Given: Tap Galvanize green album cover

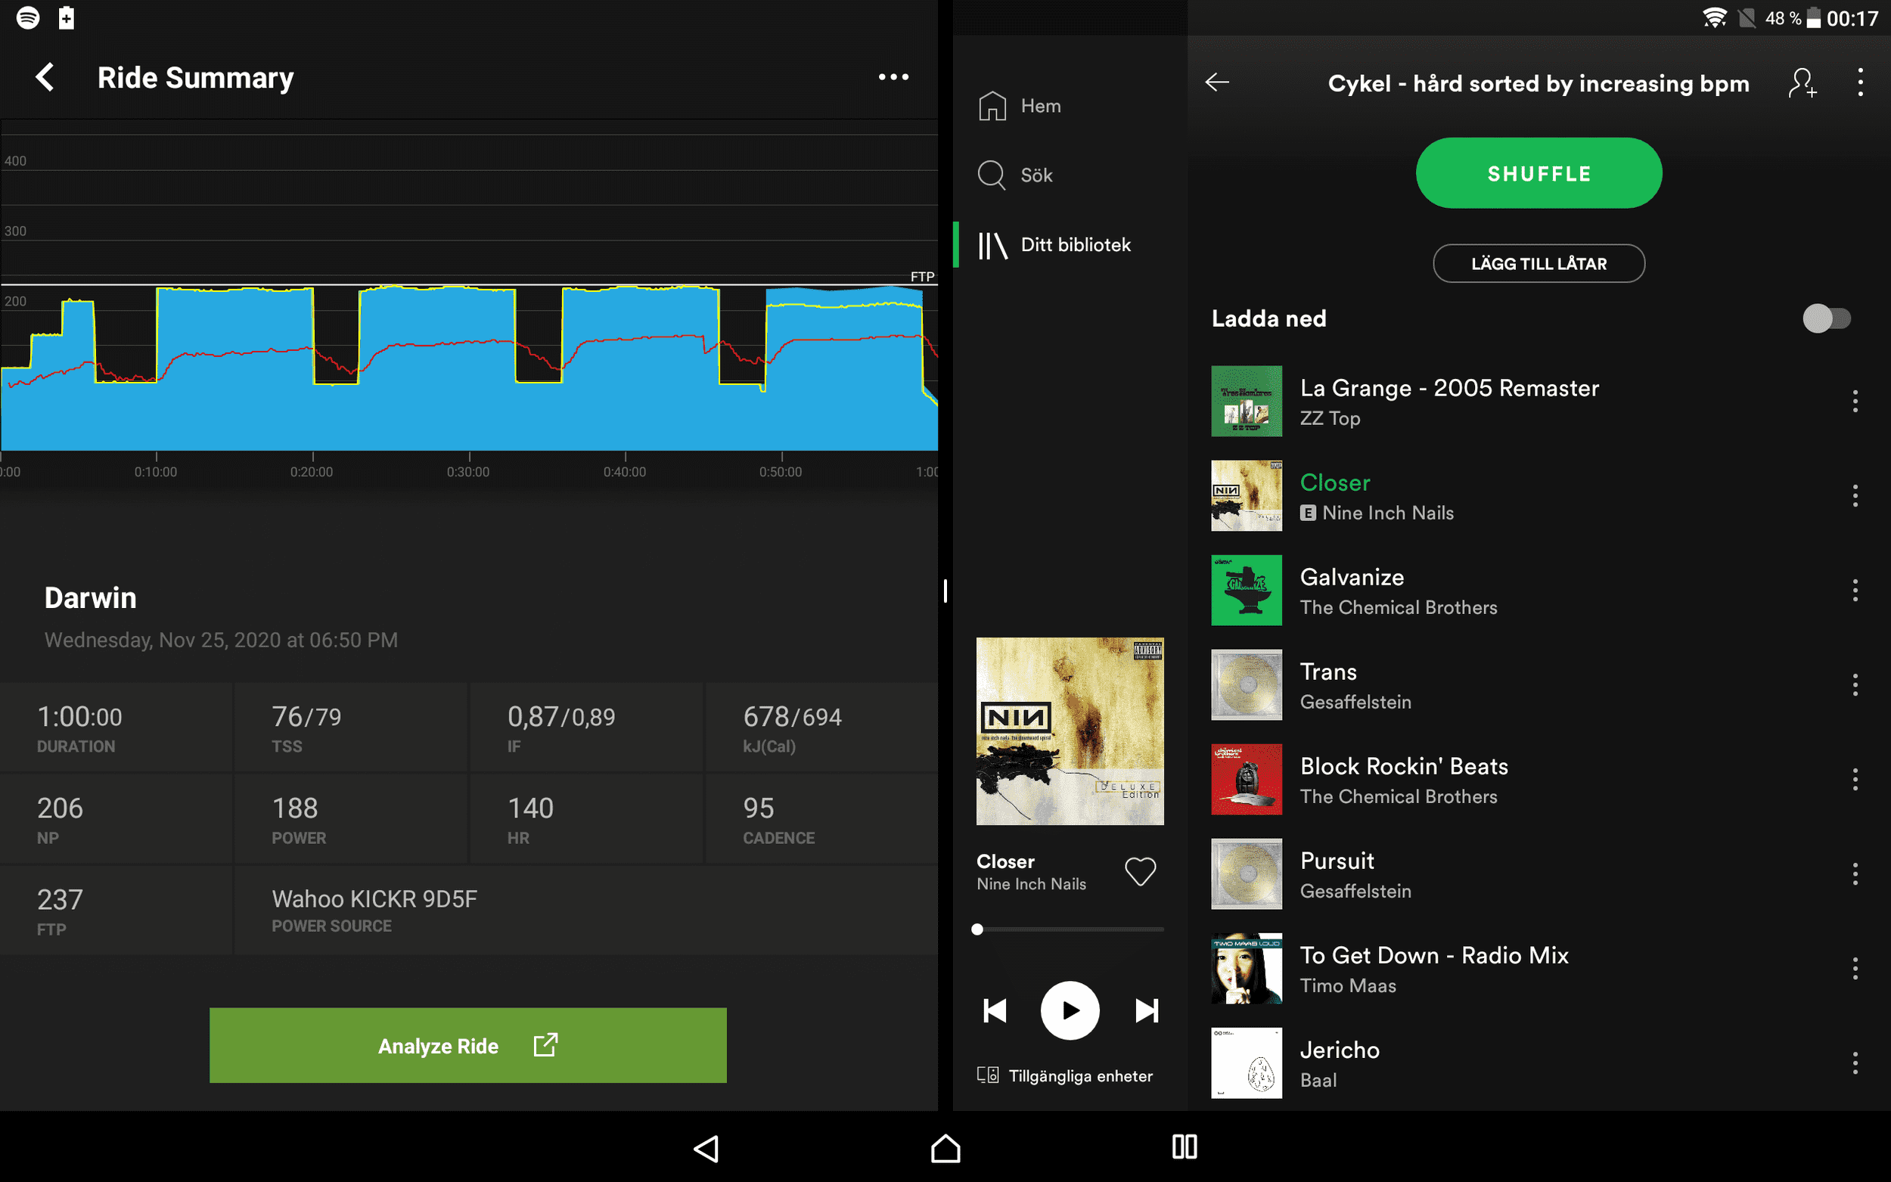Looking at the screenshot, I should click(1246, 590).
